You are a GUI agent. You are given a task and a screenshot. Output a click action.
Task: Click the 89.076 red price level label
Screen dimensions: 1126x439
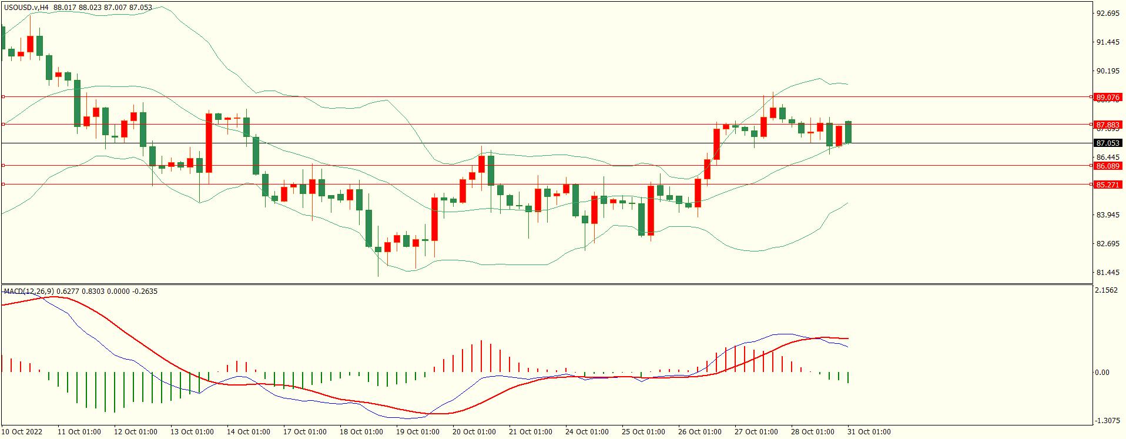click(1108, 97)
